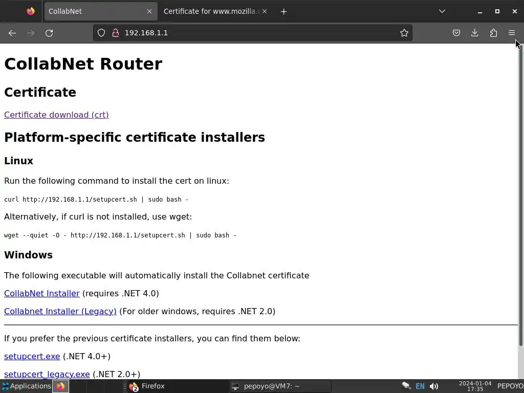Click the Platform-specific certificate installers heading
Viewport: 524px width, 393px height.
(135, 137)
